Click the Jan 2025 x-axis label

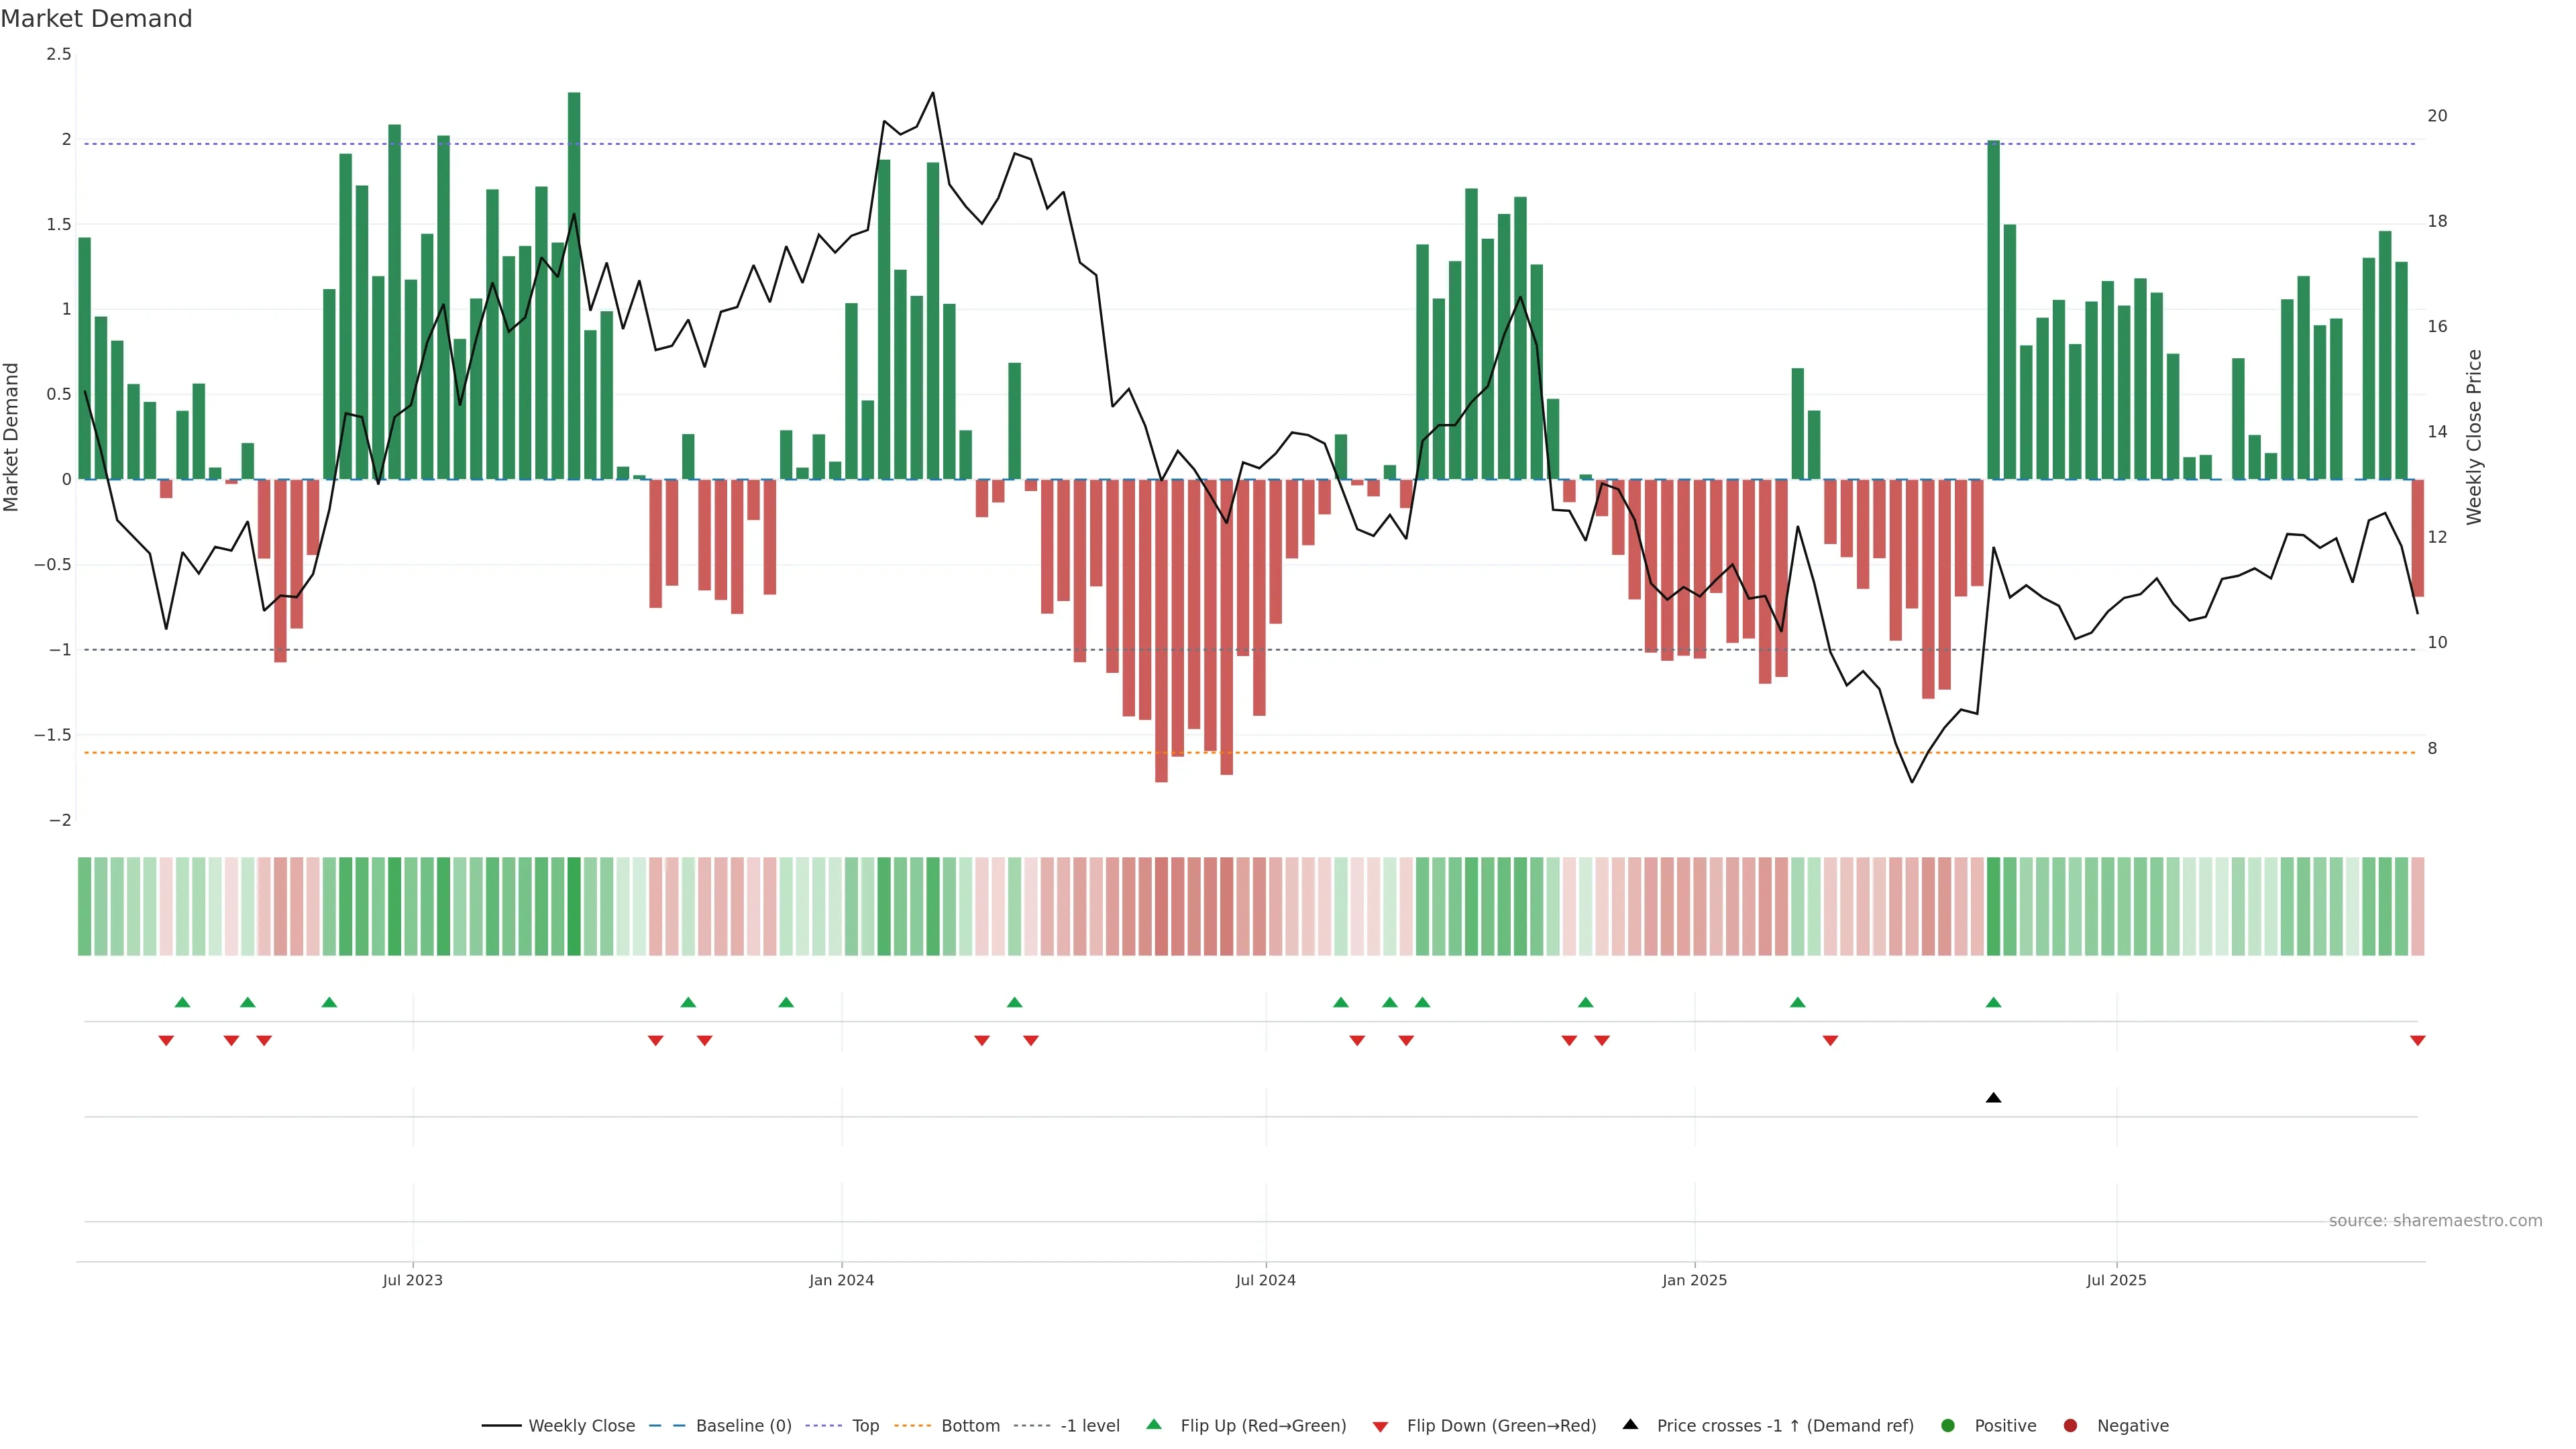pyautogui.click(x=1694, y=1280)
